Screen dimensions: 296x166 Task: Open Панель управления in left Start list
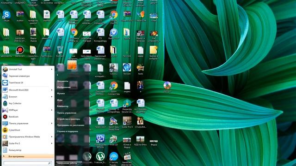click(28, 123)
